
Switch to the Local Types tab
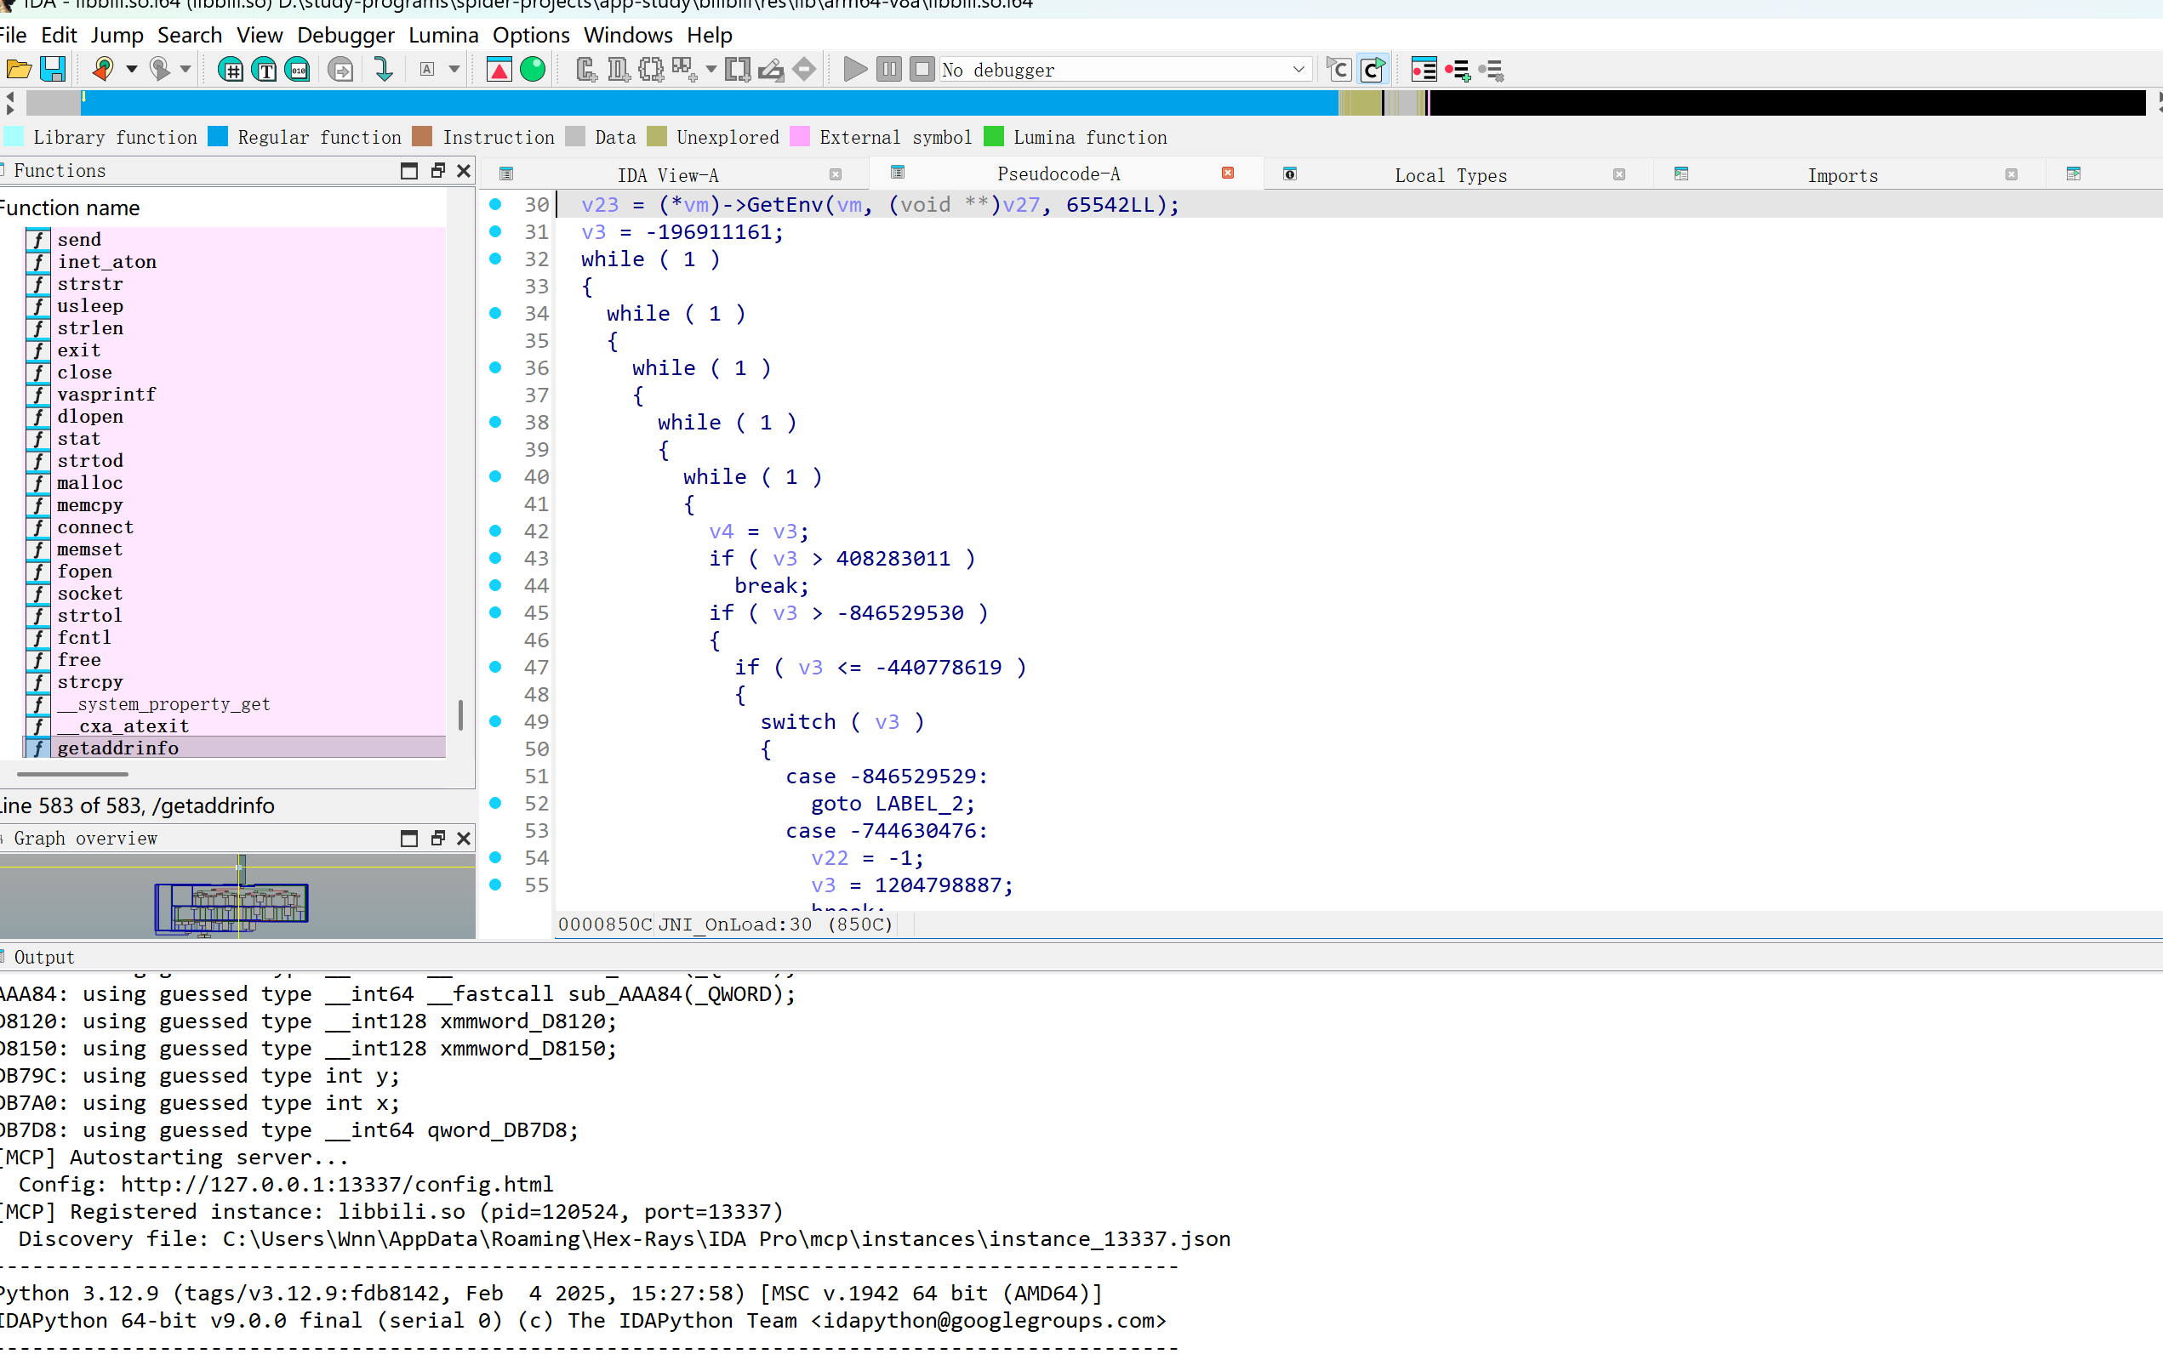pos(1450,174)
